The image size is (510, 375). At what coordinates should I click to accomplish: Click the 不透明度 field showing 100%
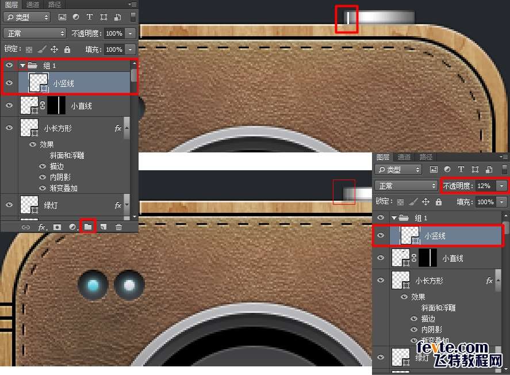tap(114, 33)
